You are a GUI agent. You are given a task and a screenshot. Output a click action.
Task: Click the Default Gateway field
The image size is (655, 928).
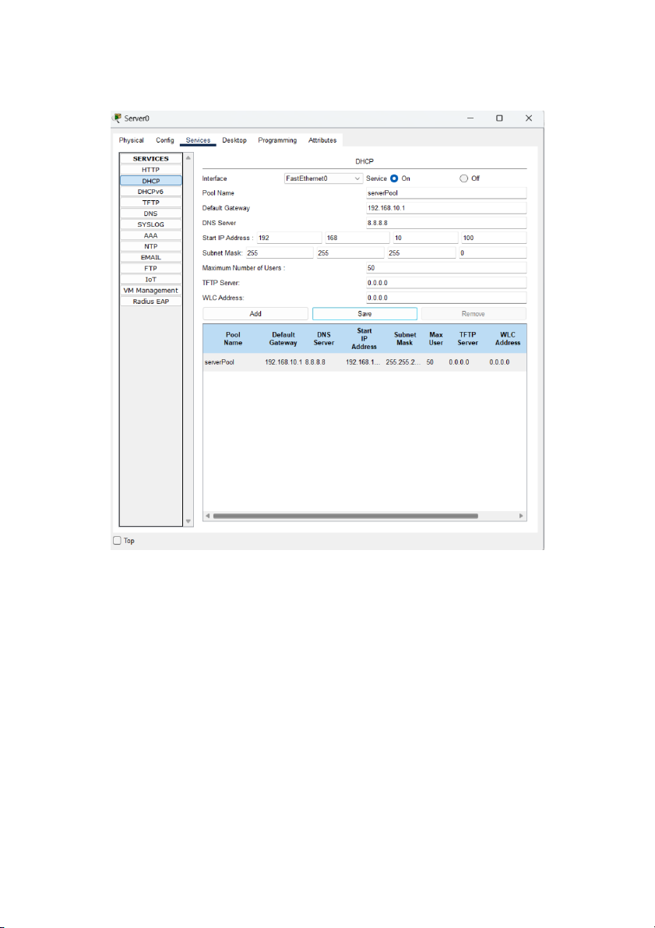(446, 208)
